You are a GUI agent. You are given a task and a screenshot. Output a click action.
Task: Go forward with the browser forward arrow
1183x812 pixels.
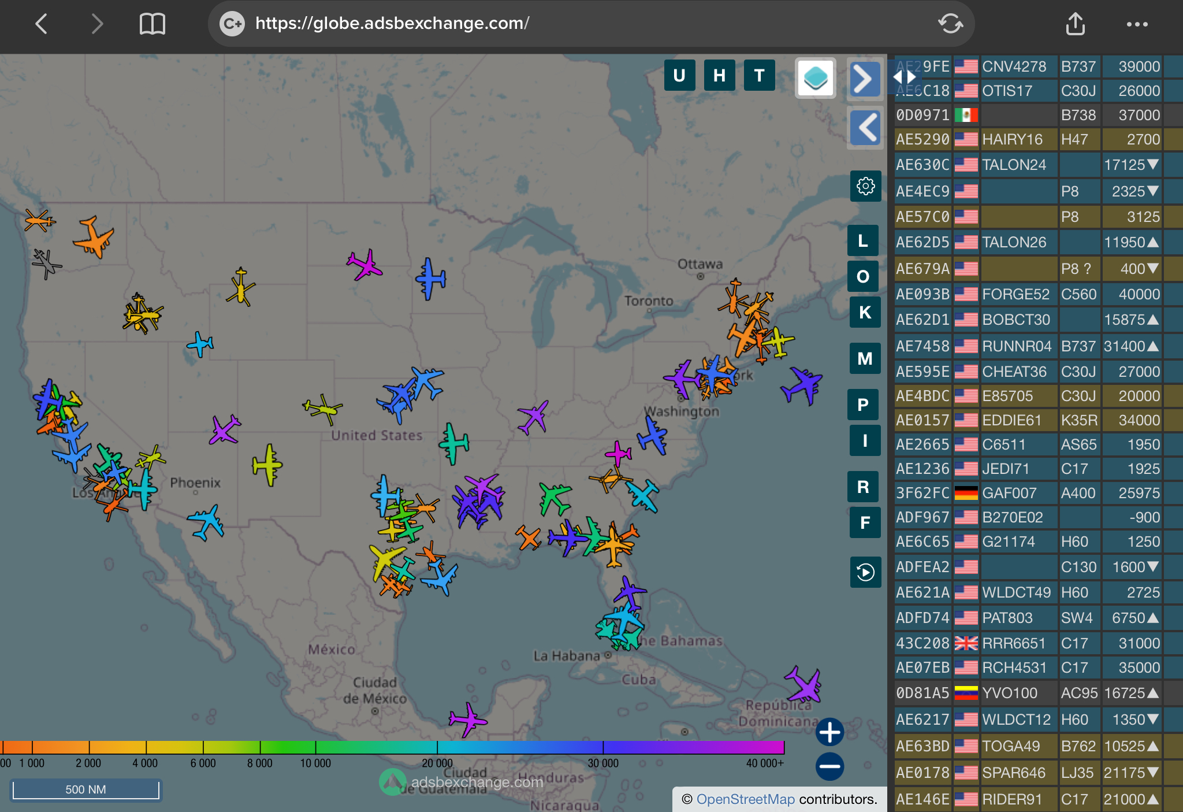97,24
